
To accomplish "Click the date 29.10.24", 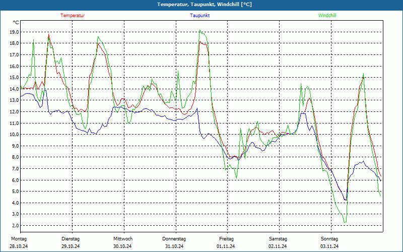I will (71, 246).
